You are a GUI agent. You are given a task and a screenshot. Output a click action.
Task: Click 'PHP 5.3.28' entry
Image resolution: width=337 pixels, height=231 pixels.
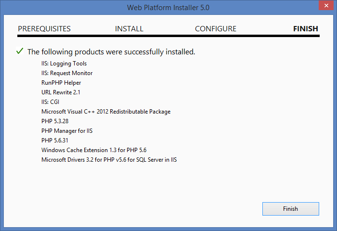click(x=55, y=121)
